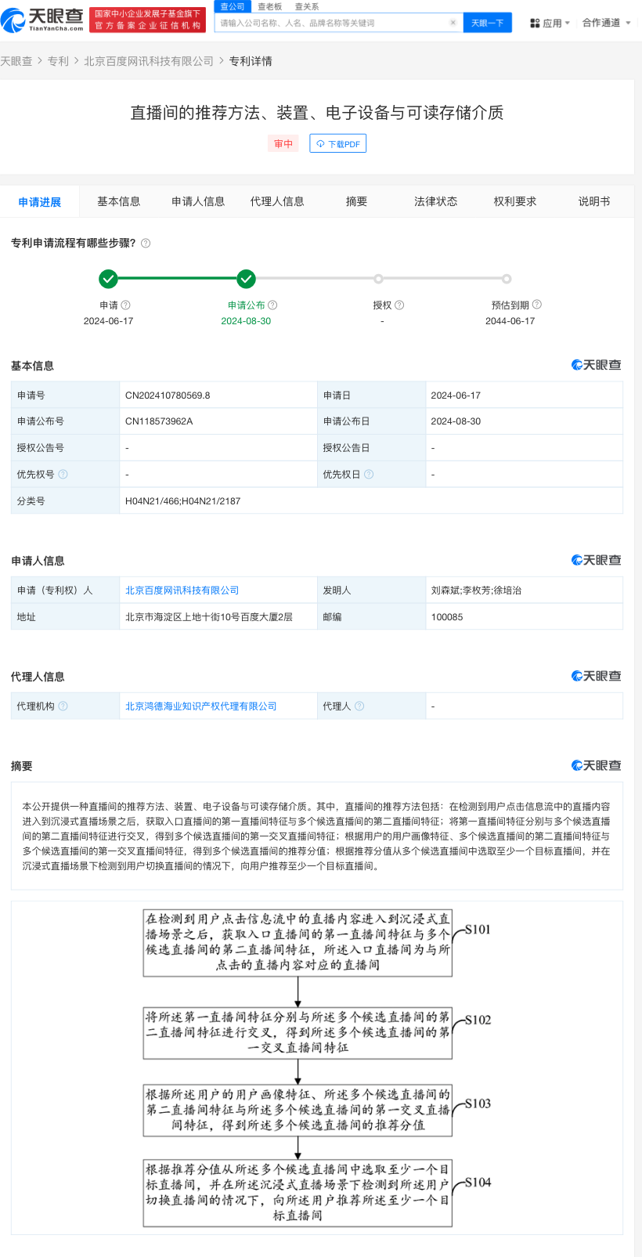Click help icon next to 代理人 label
This screenshot has height=1257, width=642.
click(x=359, y=706)
